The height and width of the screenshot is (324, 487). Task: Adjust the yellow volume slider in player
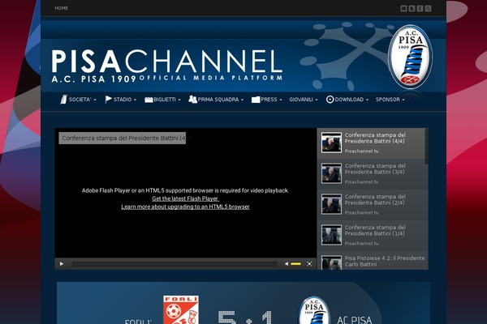(295, 264)
